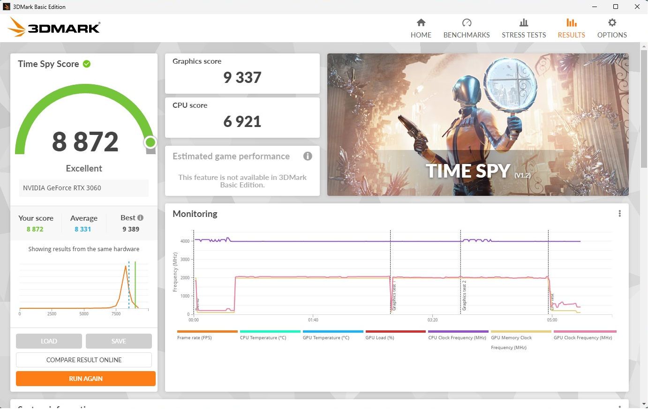Toggle GPU Load (%) legend series
Screen dimensions: 648x410
click(396, 335)
